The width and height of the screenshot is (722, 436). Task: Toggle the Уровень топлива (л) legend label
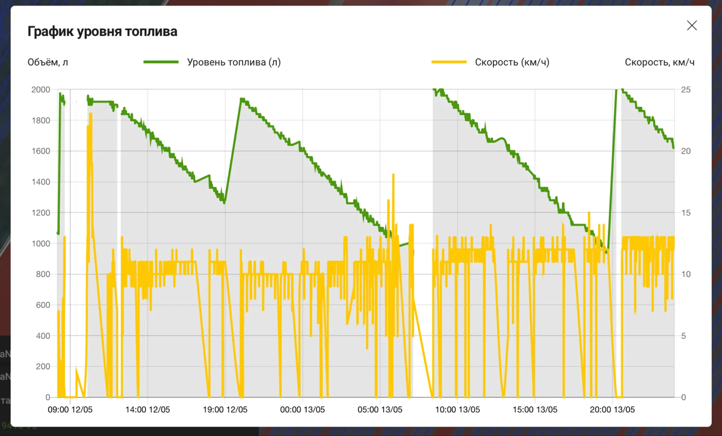[234, 62]
